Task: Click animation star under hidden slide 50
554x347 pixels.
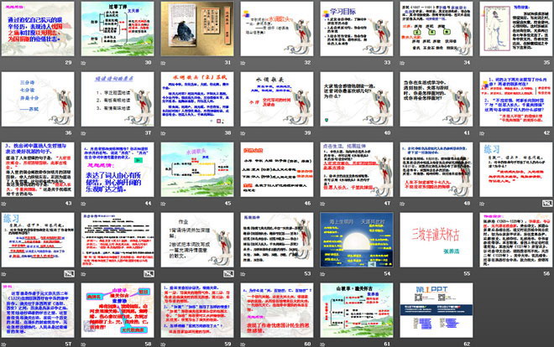Action: (x=4, y=273)
